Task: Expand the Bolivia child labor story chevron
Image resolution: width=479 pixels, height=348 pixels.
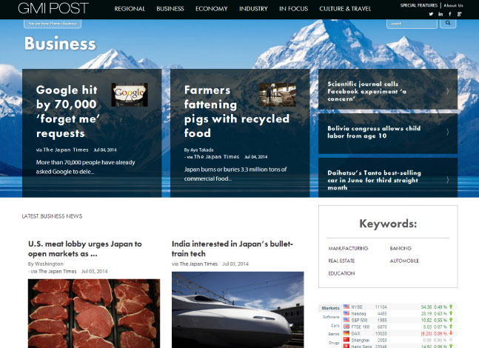Action: click(447, 132)
